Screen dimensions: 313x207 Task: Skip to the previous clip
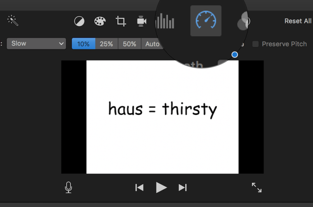click(x=139, y=188)
